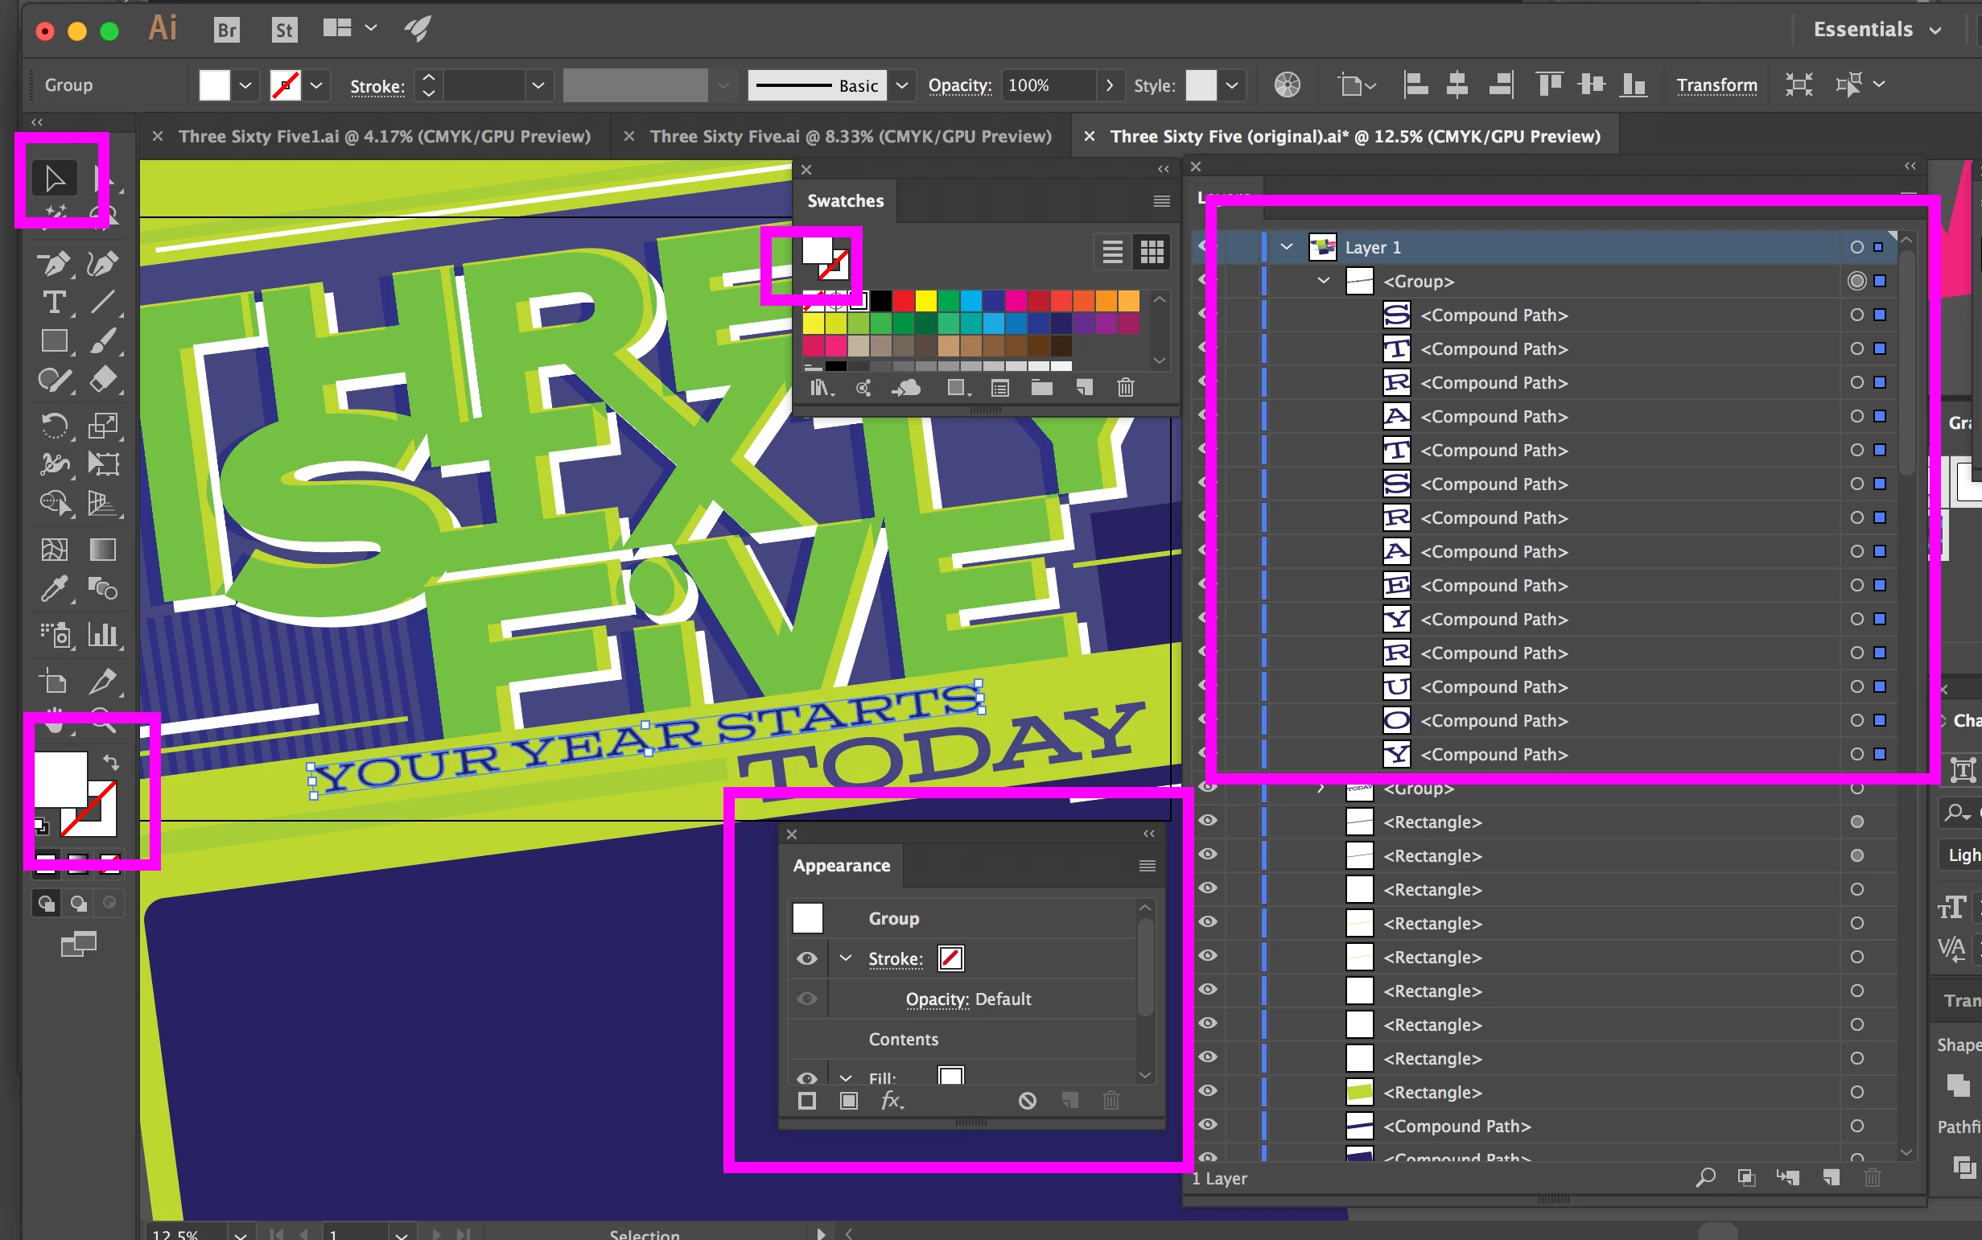Select the Pen tool

click(54, 263)
